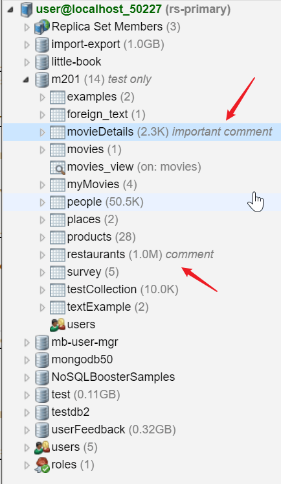Click the textExample collection table icon
The height and width of the screenshot is (484, 281).
point(58,308)
